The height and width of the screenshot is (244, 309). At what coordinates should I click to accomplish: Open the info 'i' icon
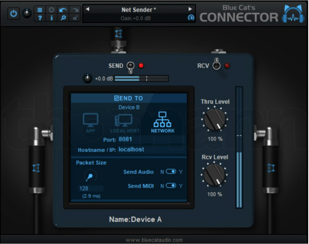pyautogui.click(x=51, y=18)
